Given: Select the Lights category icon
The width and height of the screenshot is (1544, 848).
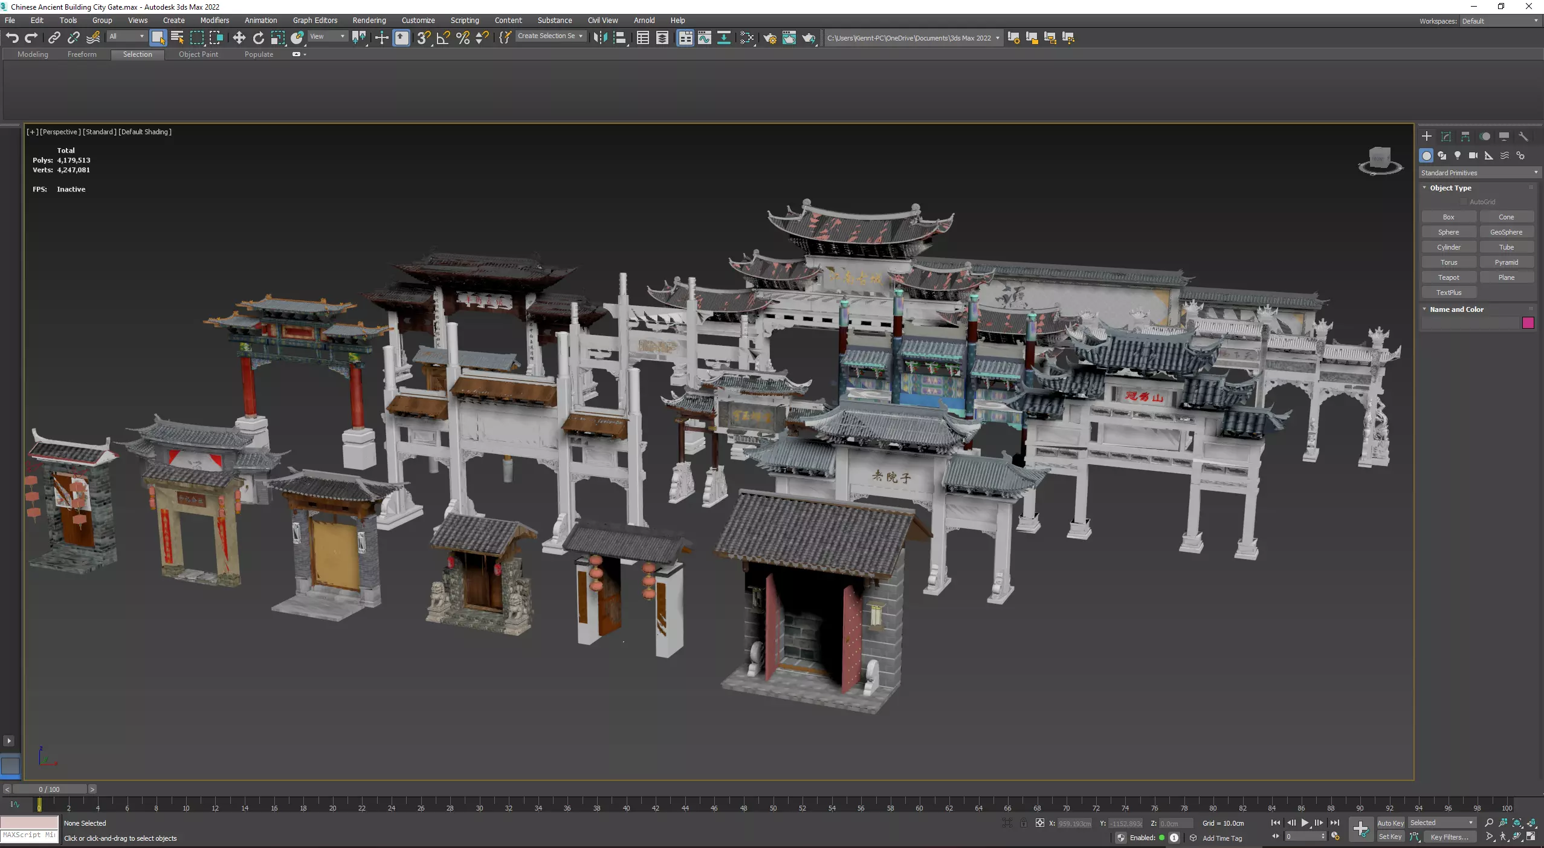Looking at the screenshot, I should [1458, 155].
